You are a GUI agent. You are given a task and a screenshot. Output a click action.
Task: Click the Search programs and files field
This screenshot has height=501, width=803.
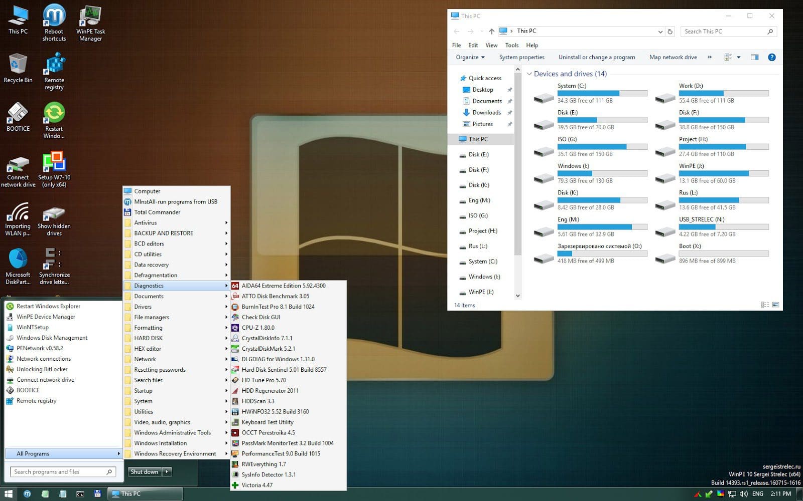(63, 471)
